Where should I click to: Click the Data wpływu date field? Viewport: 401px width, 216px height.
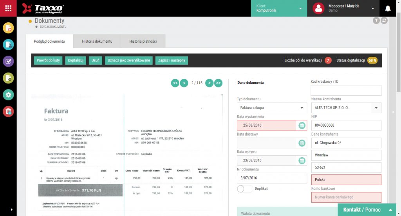coord(266,160)
